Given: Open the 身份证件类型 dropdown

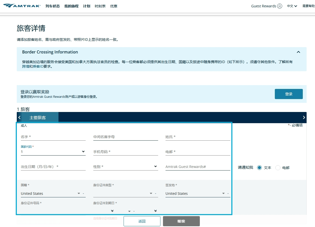Looking at the screenshot, I should (x=126, y=194).
